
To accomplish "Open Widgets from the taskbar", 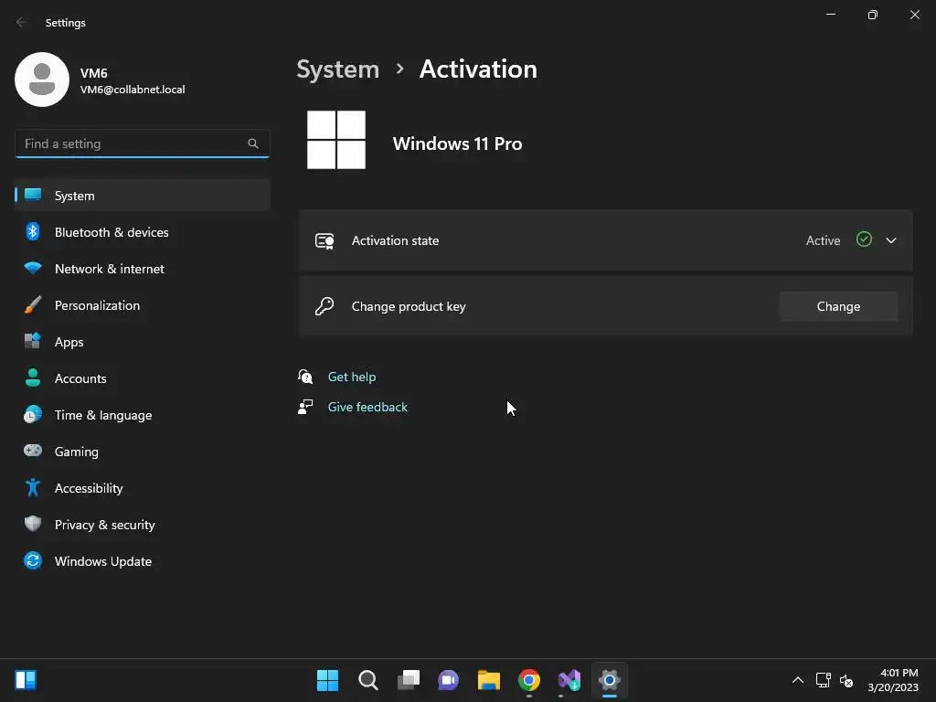I will point(26,680).
